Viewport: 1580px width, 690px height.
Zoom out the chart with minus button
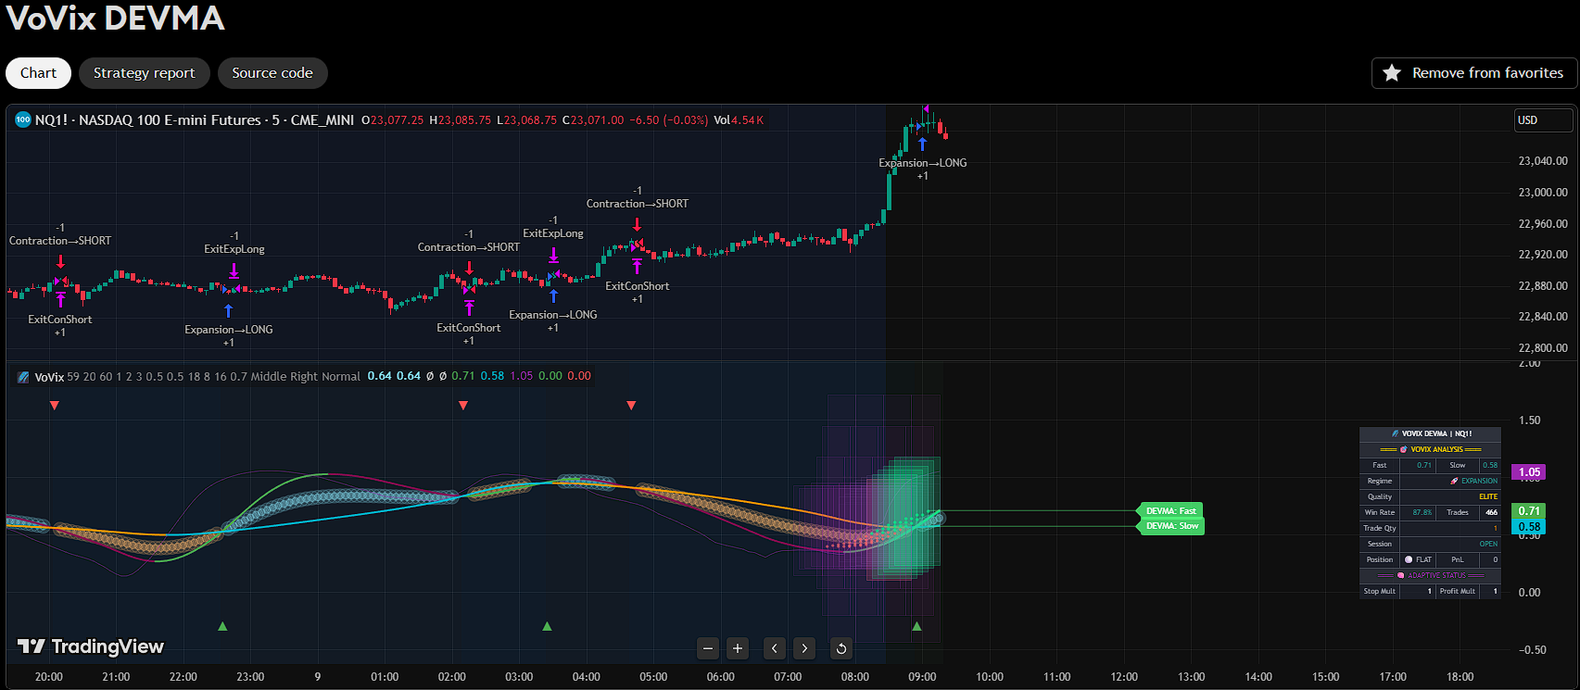pyautogui.click(x=709, y=648)
